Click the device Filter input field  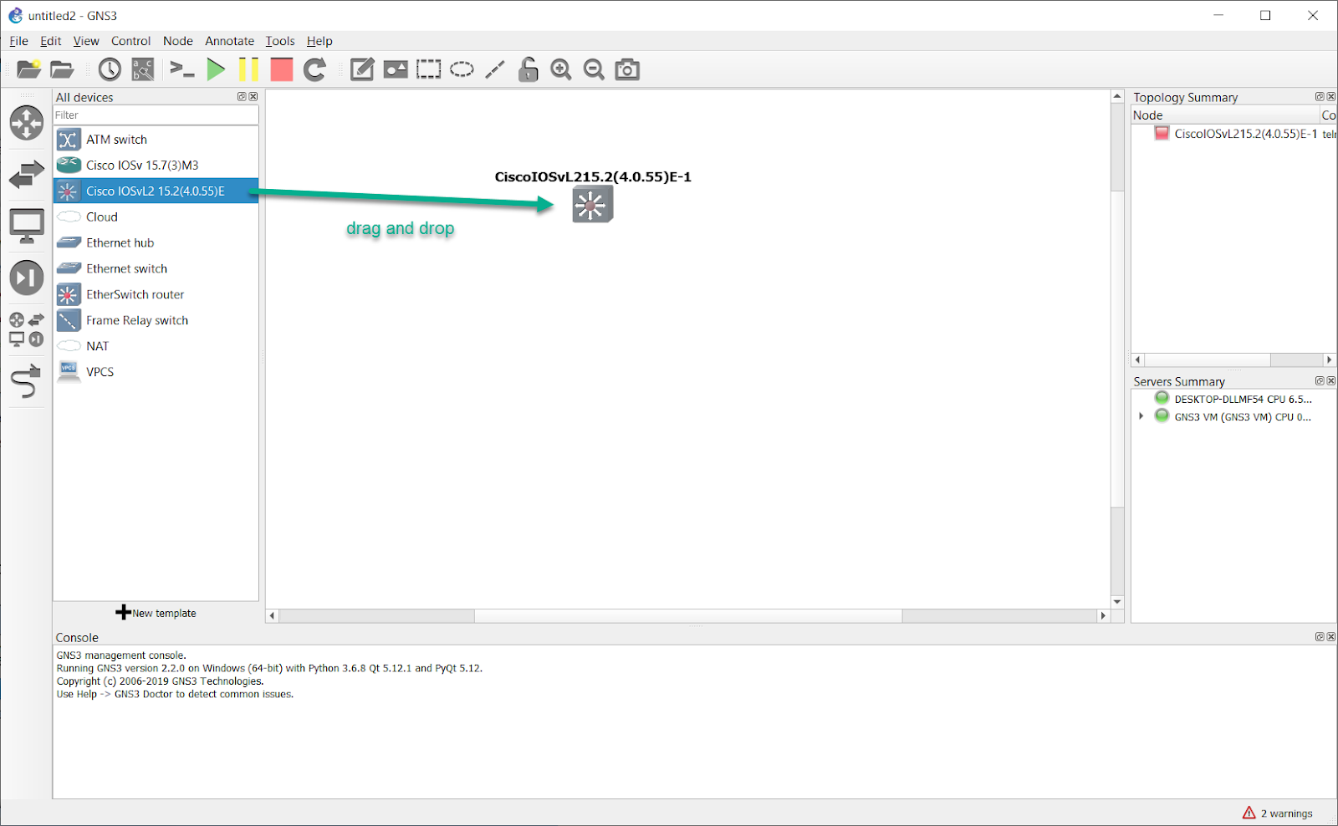point(156,115)
